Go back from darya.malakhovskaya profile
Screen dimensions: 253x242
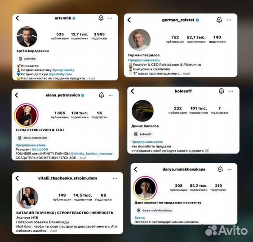tap(136, 169)
